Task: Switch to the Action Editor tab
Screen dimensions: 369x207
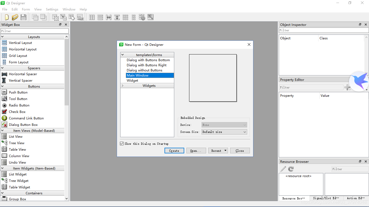Action: tap(355, 198)
